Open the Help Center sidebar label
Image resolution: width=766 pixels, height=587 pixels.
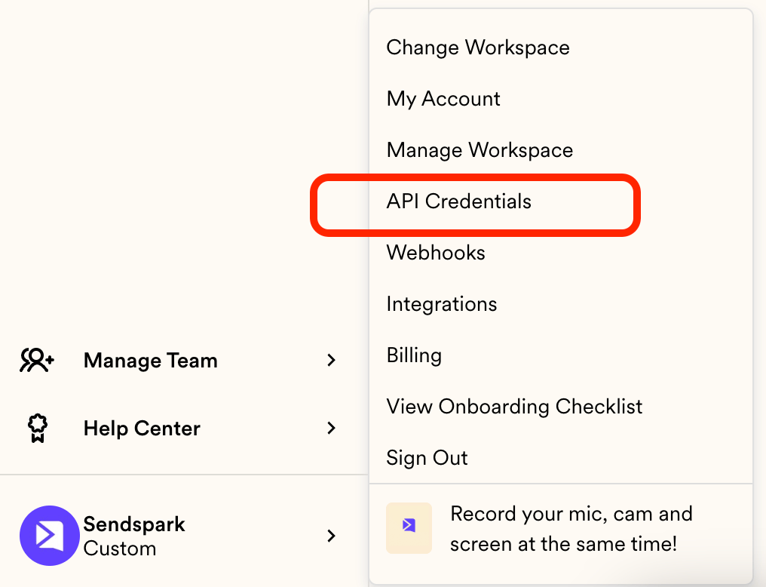(142, 429)
